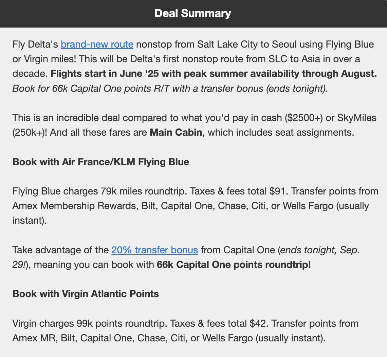Image resolution: width=387 pixels, height=357 pixels.
Task: Open the 20% transfer bonus link
Action: (x=154, y=250)
